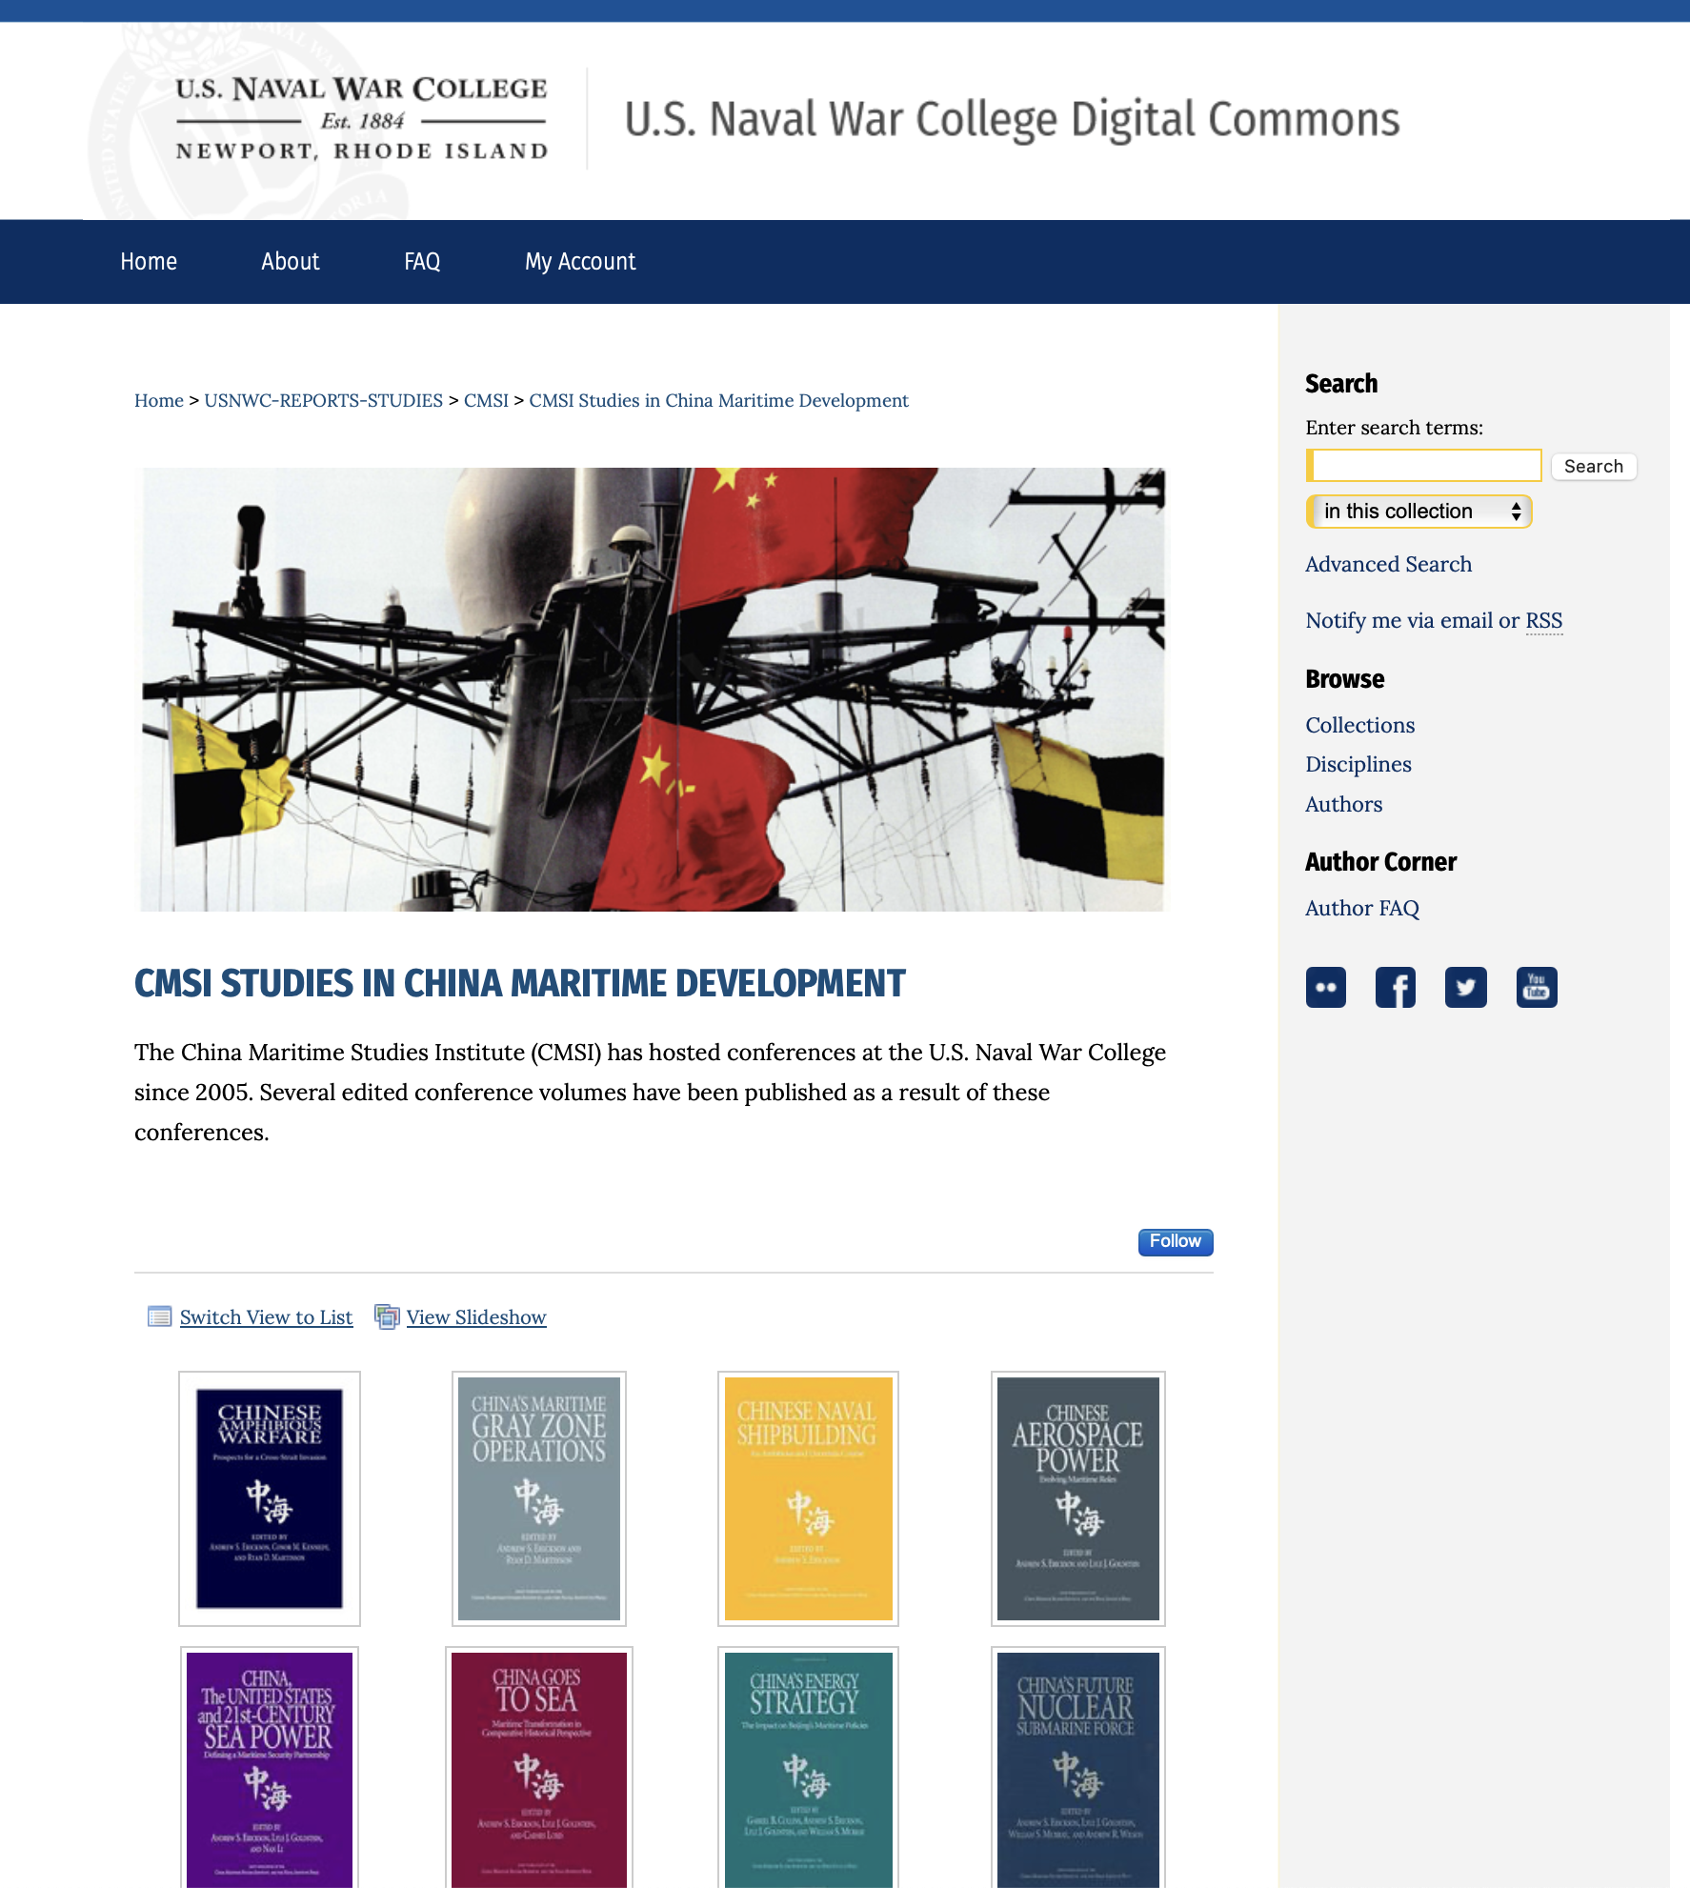Click Notify me via email or RSS
This screenshot has width=1690, height=1888.
coord(1434,620)
